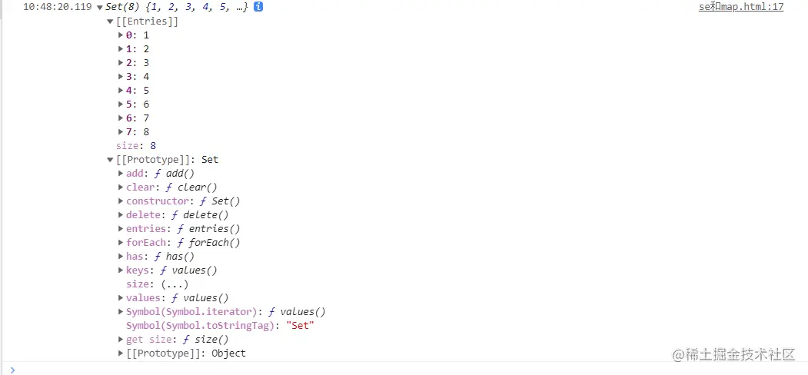Select the size: 8 property text
Image resolution: width=808 pixels, height=375 pixels.
tap(136, 146)
